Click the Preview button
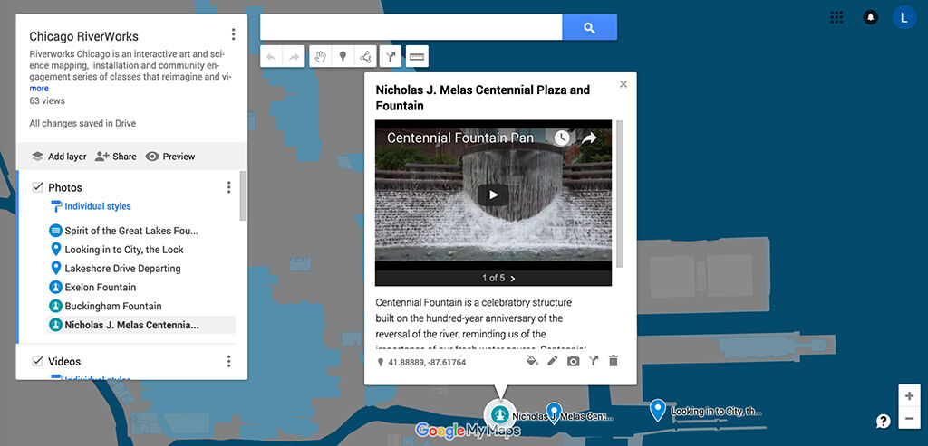928x446 pixels. (x=169, y=157)
